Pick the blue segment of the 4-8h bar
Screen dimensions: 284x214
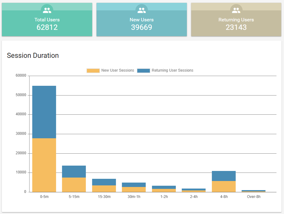pyautogui.click(x=224, y=176)
